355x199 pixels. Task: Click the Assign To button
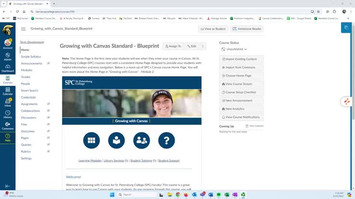pos(173,46)
